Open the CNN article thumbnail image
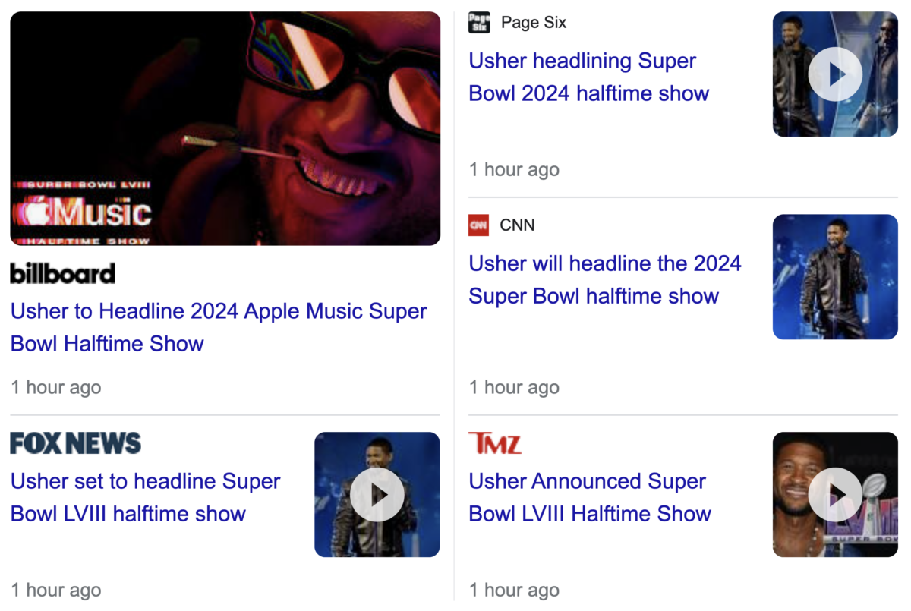The width and height of the screenshot is (911, 611). (x=835, y=276)
